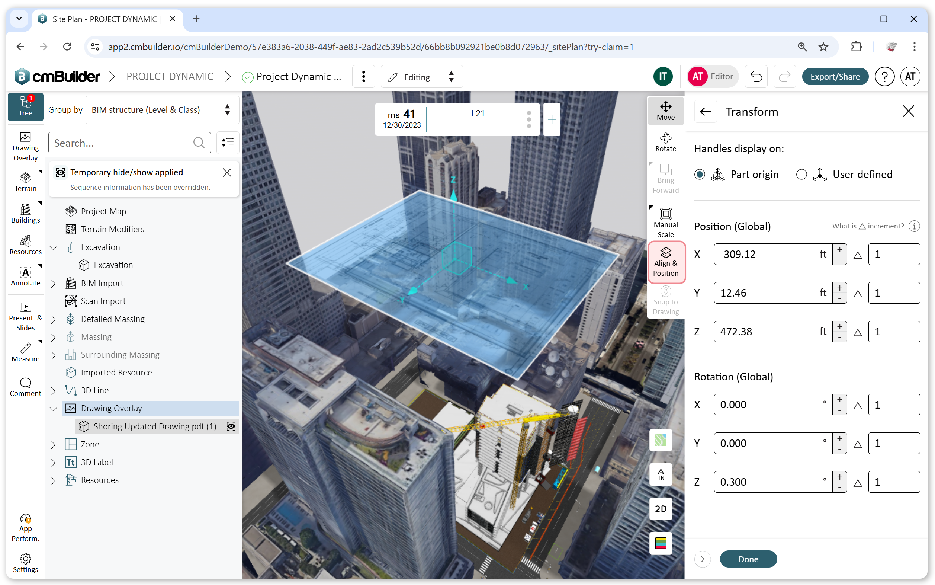Open tree filter list options
The width and height of the screenshot is (935, 585).
pyautogui.click(x=227, y=143)
